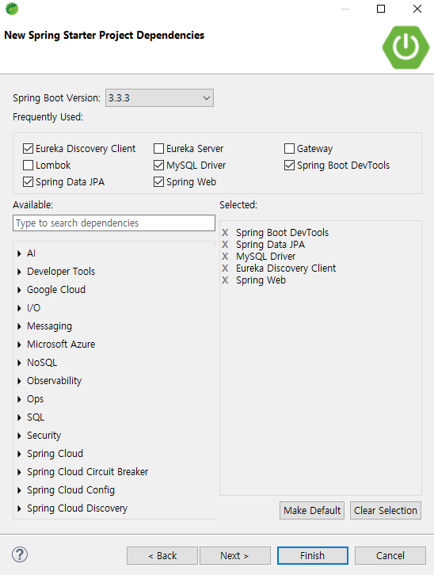Proceed with the Next button
The image size is (434, 575).
click(x=235, y=555)
